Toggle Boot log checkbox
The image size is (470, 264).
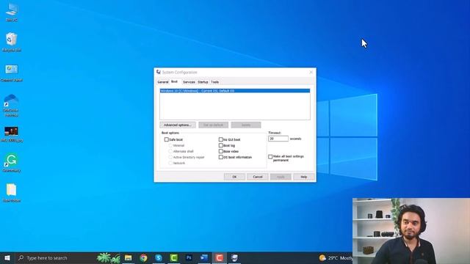[220, 145]
